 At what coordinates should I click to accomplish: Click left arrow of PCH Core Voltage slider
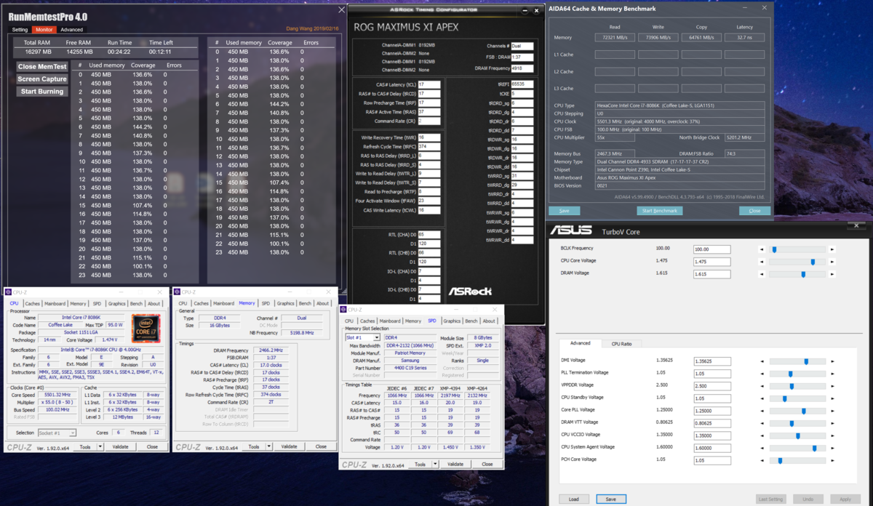(762, 460)
